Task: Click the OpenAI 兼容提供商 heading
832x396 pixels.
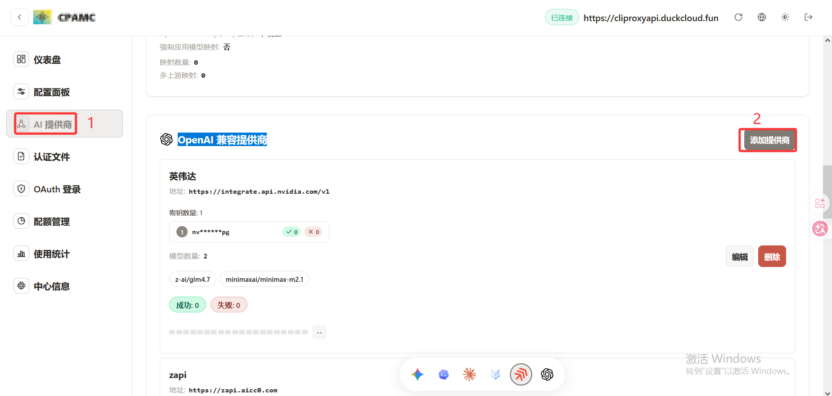Action: [222, 140]
